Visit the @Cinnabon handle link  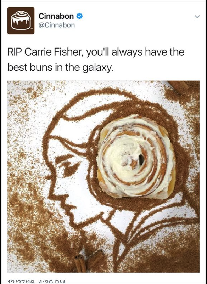click(x=57, y=25)
